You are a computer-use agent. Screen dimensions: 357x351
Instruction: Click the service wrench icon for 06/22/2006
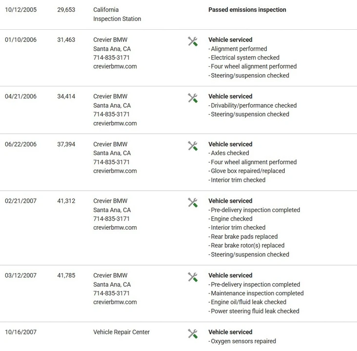coord(193,146)
